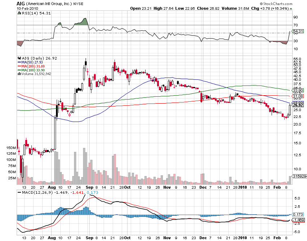Click the MACD black line legend marker
The width and height of the screenshot is (307, 241).
pyautogui.click(x=19, y=193)
